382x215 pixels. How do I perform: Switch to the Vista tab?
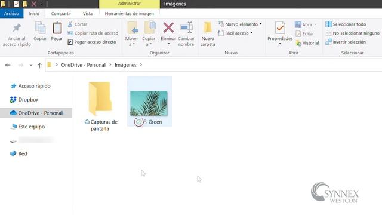tap(88, 13)
